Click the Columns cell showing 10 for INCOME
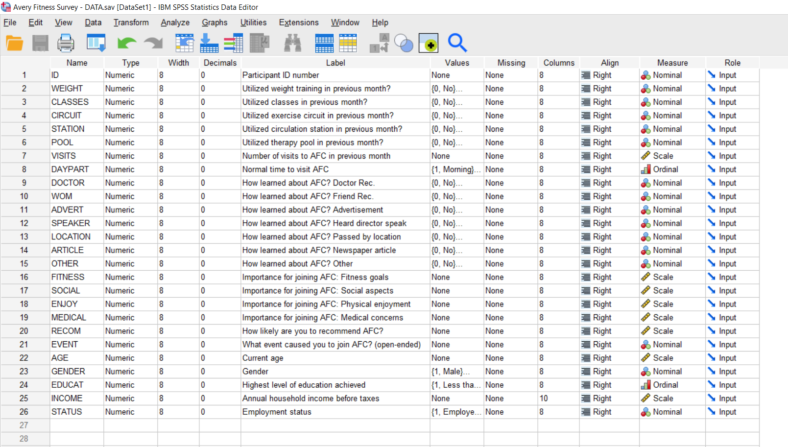The height and width of the screenshot is (447, 788). click(x=558, y=399)
